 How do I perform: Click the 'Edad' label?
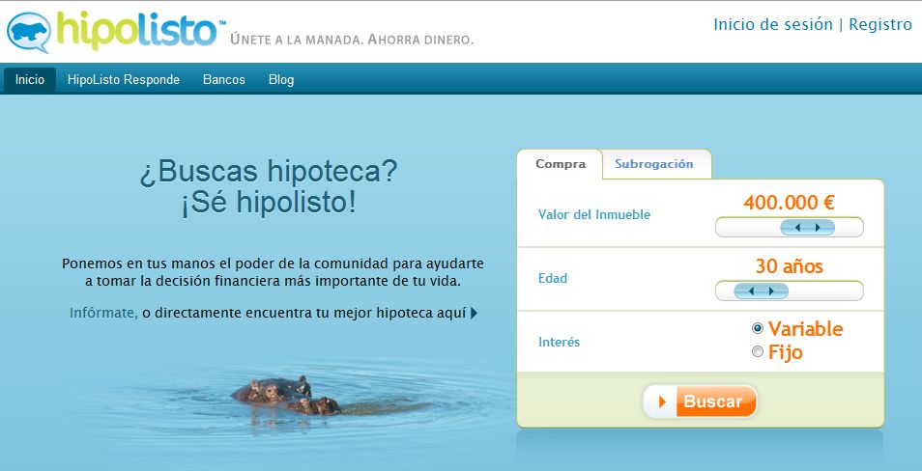553,278
